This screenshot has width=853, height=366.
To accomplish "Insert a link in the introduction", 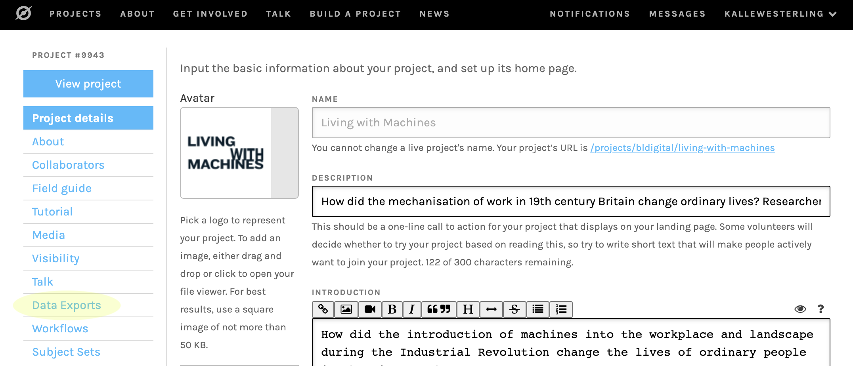I will tap(323, 309).
